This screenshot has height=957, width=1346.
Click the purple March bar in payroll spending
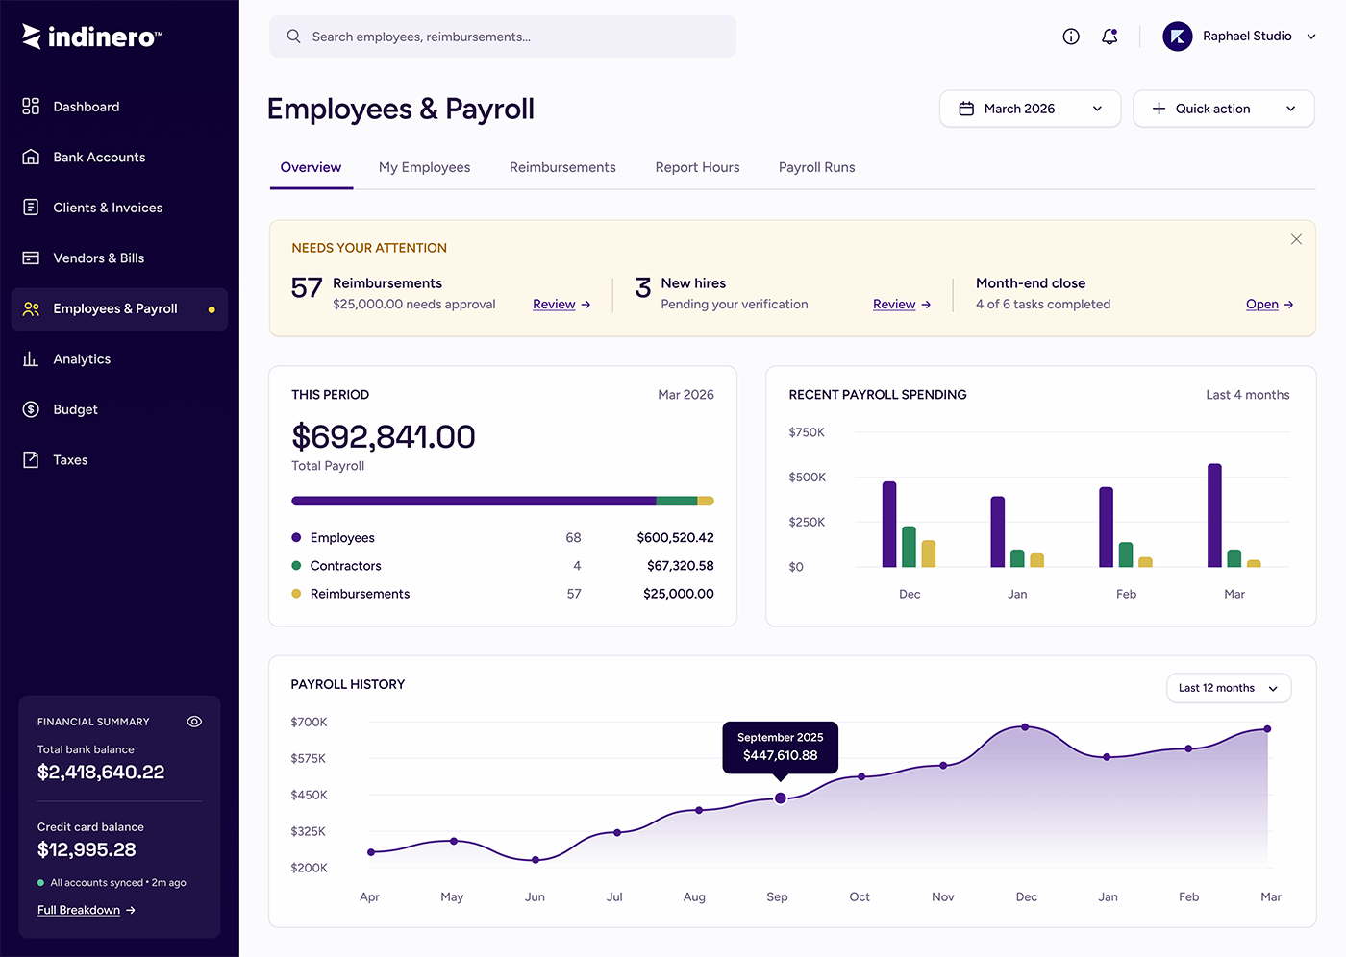pyautogui.click(x=1214, y=515)
